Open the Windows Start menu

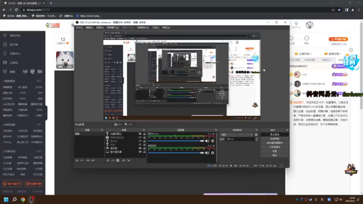[x=6, y=199]
